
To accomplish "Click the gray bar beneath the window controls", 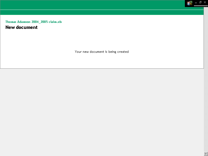I will (x=201, y=5).
